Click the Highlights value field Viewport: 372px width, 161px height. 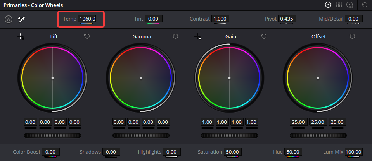coord(171,152)
